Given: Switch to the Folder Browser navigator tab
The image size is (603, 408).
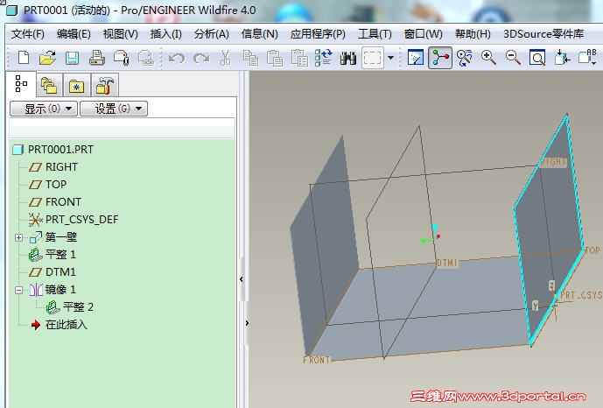Looking at the screenshot, I should click(49, 85).
